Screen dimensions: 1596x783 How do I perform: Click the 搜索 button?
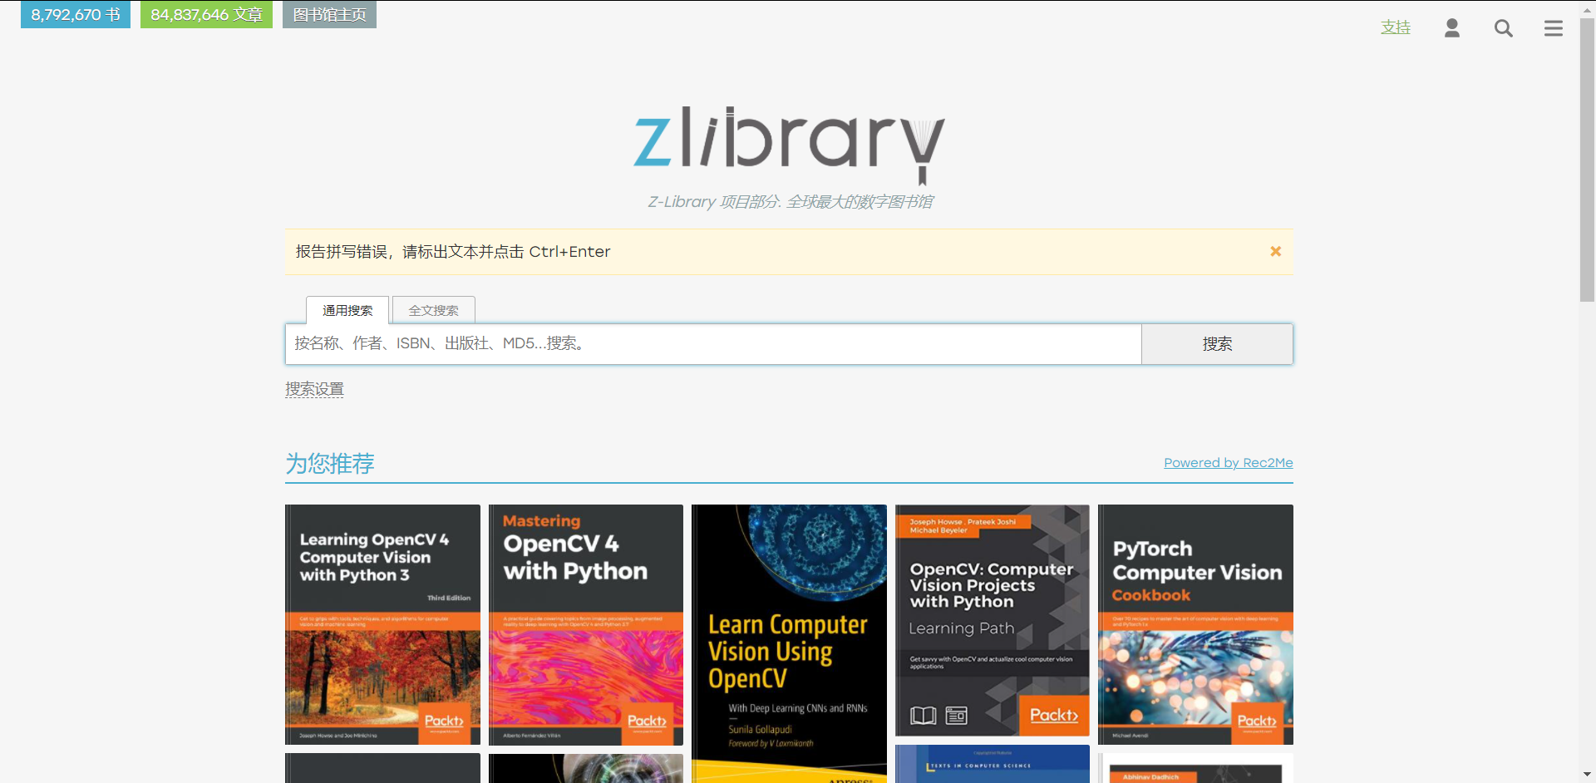[1217, 343]
